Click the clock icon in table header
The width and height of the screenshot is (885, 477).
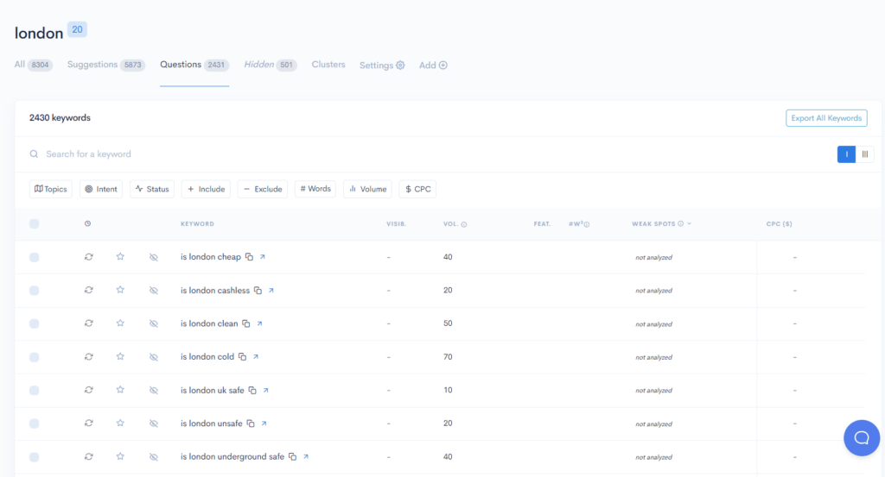point(87,223)
